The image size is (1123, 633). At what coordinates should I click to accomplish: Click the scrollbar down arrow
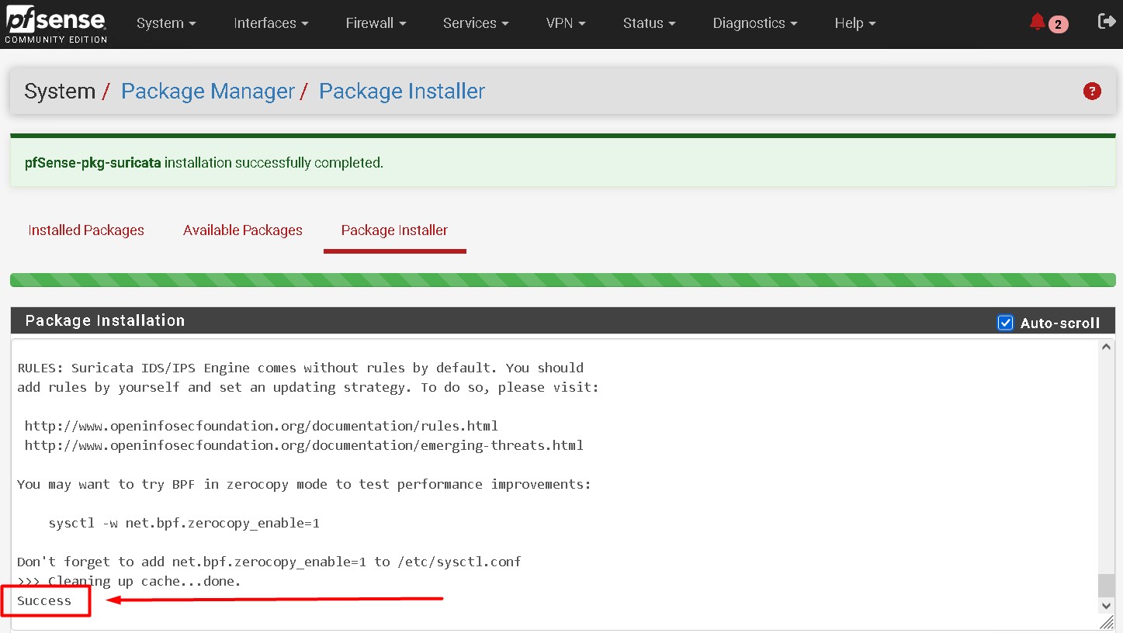click(1105, 607)
